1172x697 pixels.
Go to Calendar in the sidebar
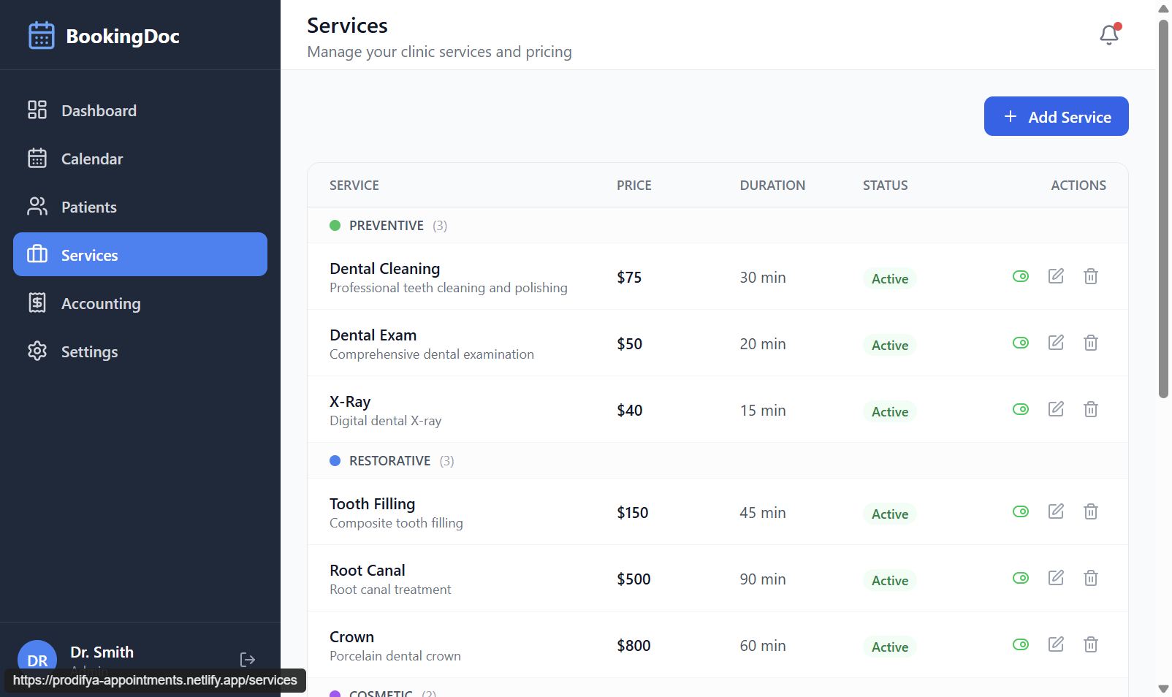pyautogui.click(x=140, y=159)
